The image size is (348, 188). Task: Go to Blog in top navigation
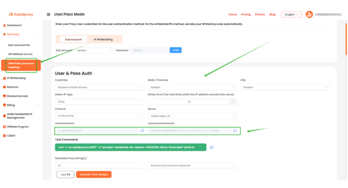(x=272, y=14)
